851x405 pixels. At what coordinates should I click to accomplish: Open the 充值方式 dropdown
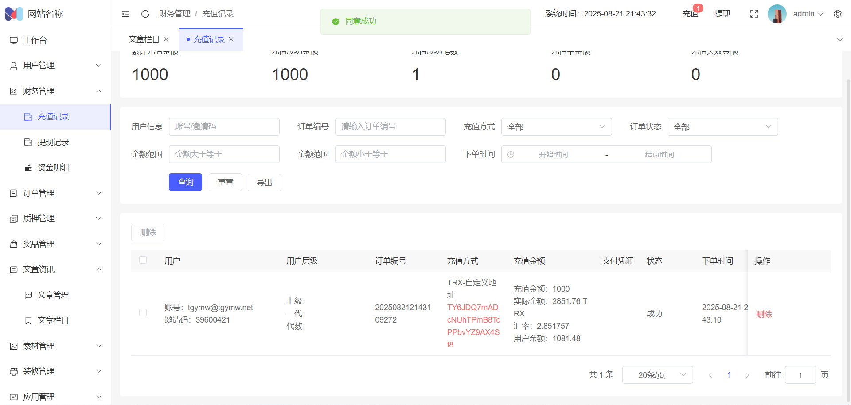(556, 127)
